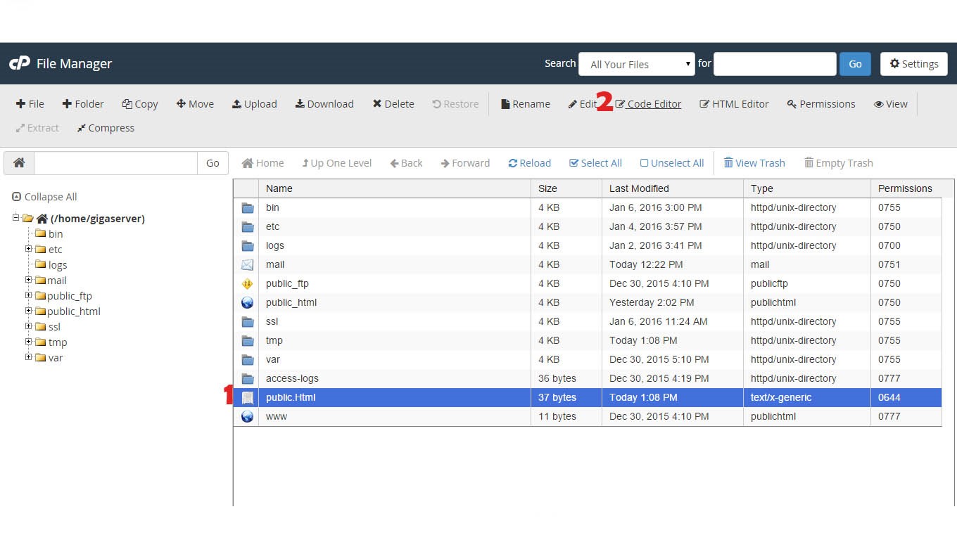Open the All Your Files search dropdown
This screenshot has width=957, height=540.
click(637, 64)
